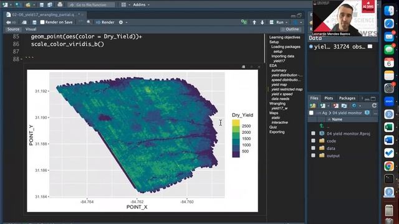Click the Insert new code chunk icon
This screenshot has height=224, width=399.
point(244,22)
